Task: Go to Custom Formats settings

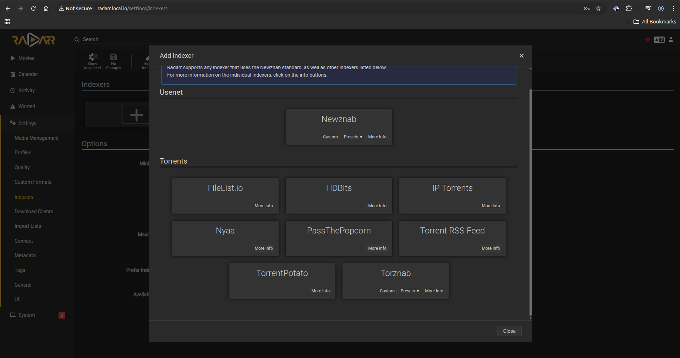Action: coord(33,182)
